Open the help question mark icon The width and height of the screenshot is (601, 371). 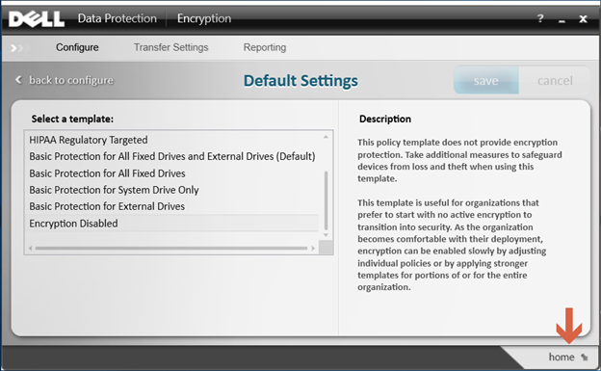(x=540, y=18)
